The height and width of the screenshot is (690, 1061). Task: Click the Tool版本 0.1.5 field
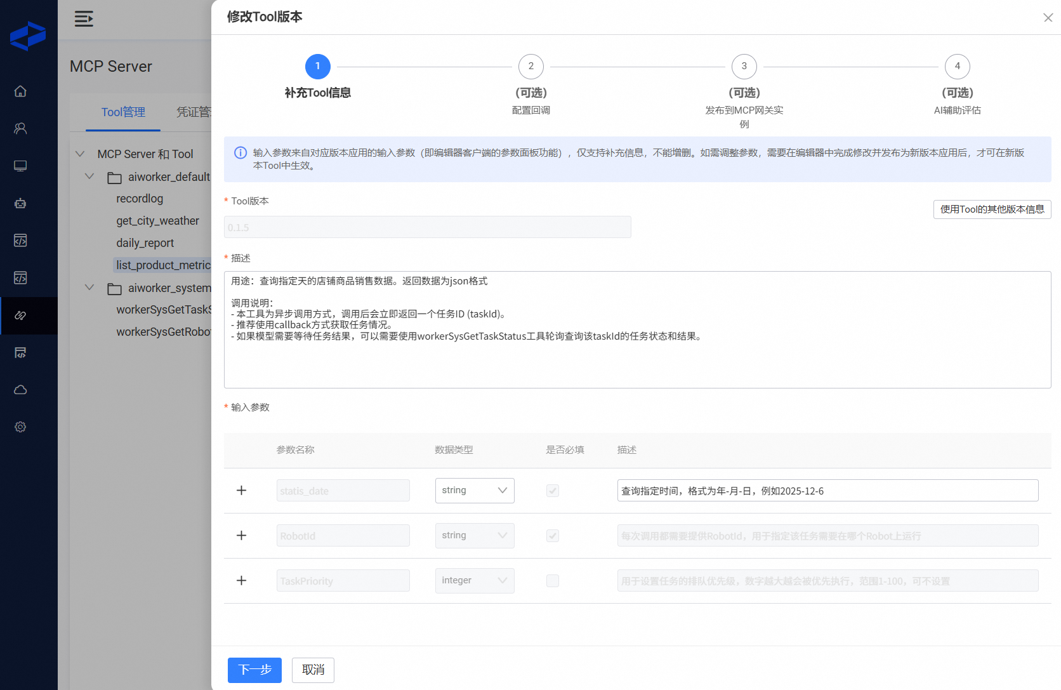428,227
